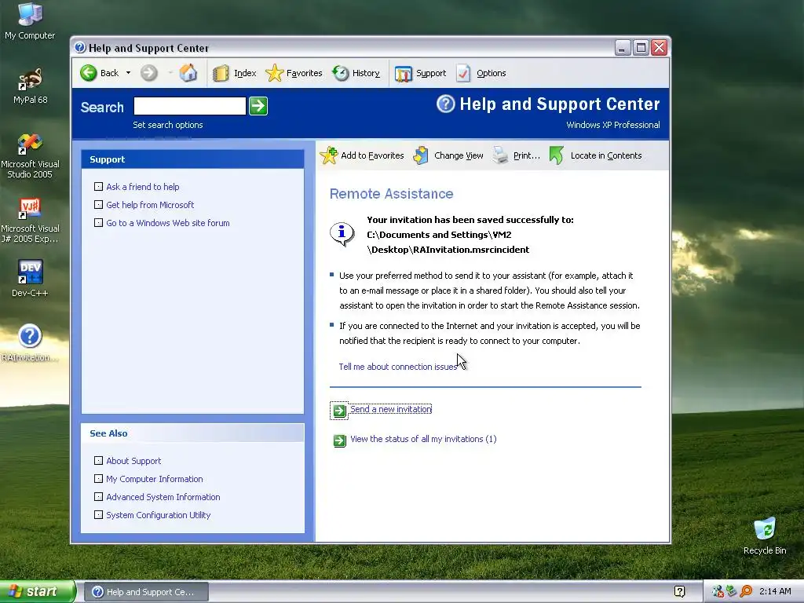Viewport: 804px width, 603px height.
Task: Click the Change View icon
Action: 421,155
